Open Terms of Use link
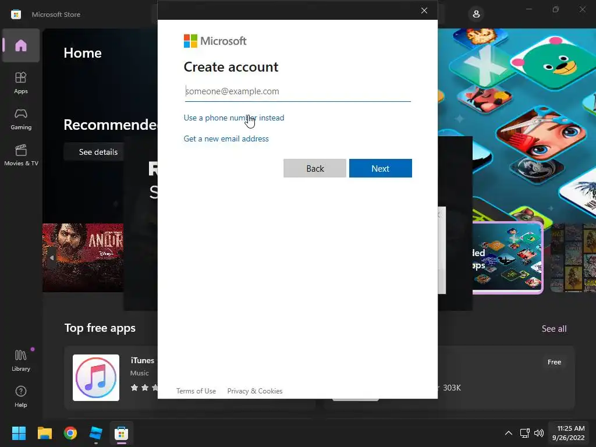Viewport: 596px width, 447px height. 196,391
